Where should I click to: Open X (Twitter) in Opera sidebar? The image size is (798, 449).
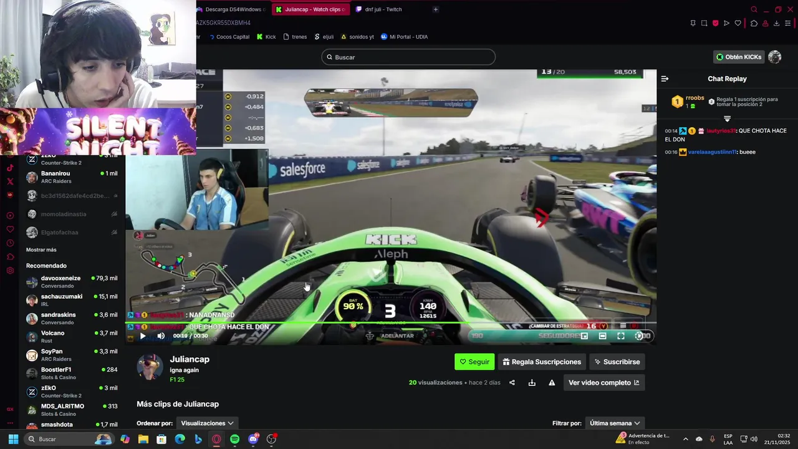point(10,181)
